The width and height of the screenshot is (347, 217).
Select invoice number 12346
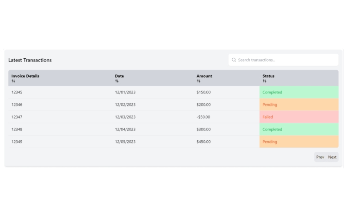tap(17, 105)
